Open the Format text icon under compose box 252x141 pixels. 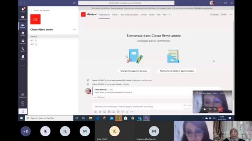coord(96,112)
